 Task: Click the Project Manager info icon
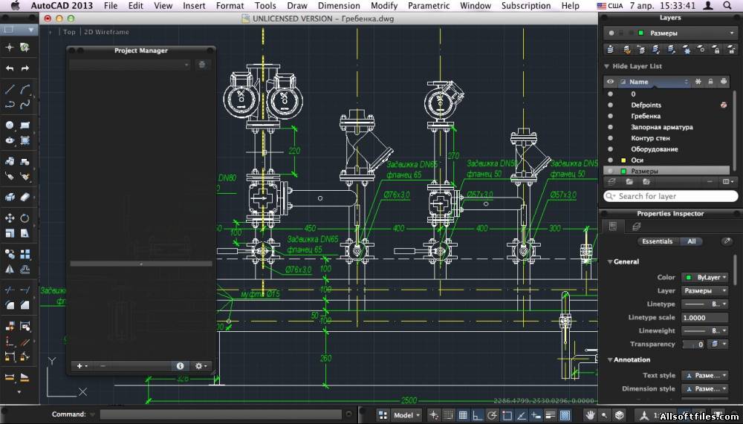pos(180,366)
